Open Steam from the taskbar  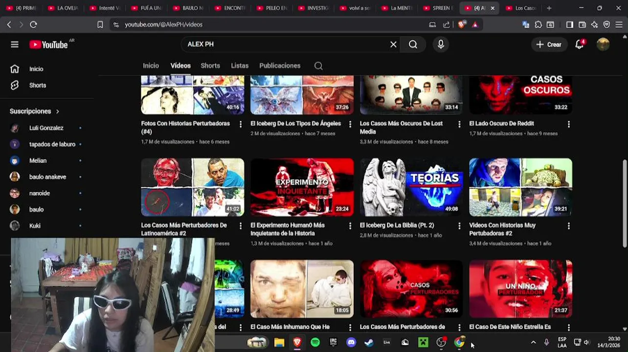tap(369, 342)
